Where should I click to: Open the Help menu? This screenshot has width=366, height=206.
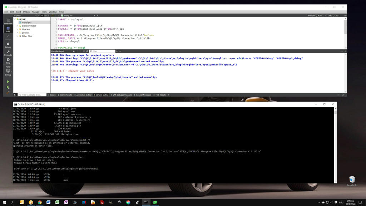[61, 12]
